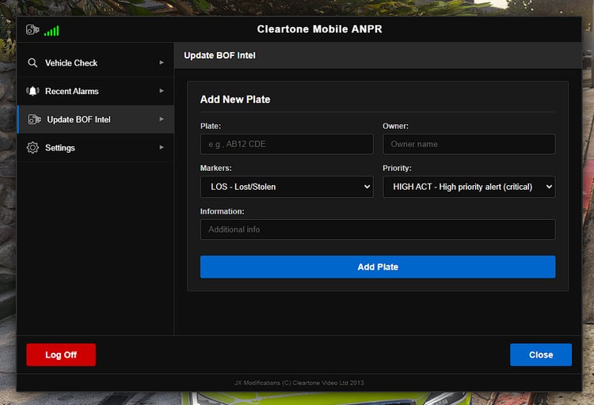Open the Priority dropdown HIGH ACT
Image resolution: width=594 pixels, height=405 pixels.
coord(469,187)
